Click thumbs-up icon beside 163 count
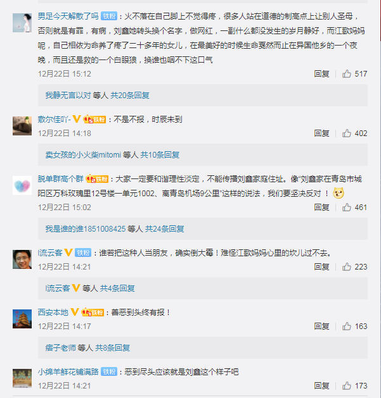Screen dimensions: 381x398 [346, 326]
